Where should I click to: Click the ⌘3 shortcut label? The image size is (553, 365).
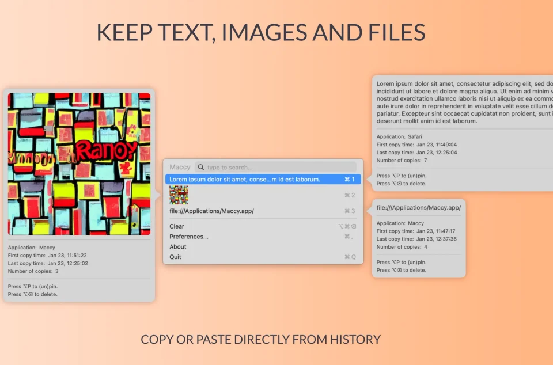(350, 211)
